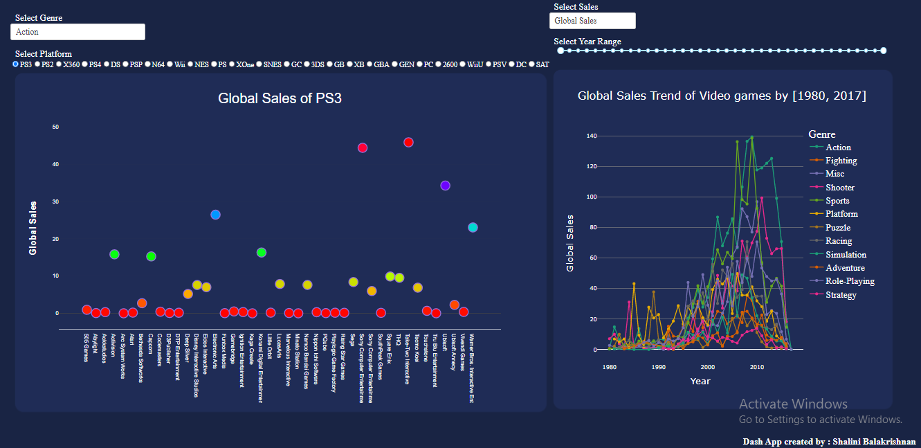
Task: Select the X360 platform
Action: 59,64
